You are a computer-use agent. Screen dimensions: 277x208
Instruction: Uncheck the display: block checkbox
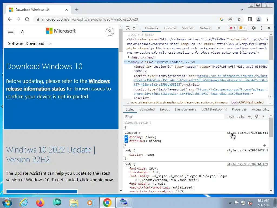pos(126,137)
